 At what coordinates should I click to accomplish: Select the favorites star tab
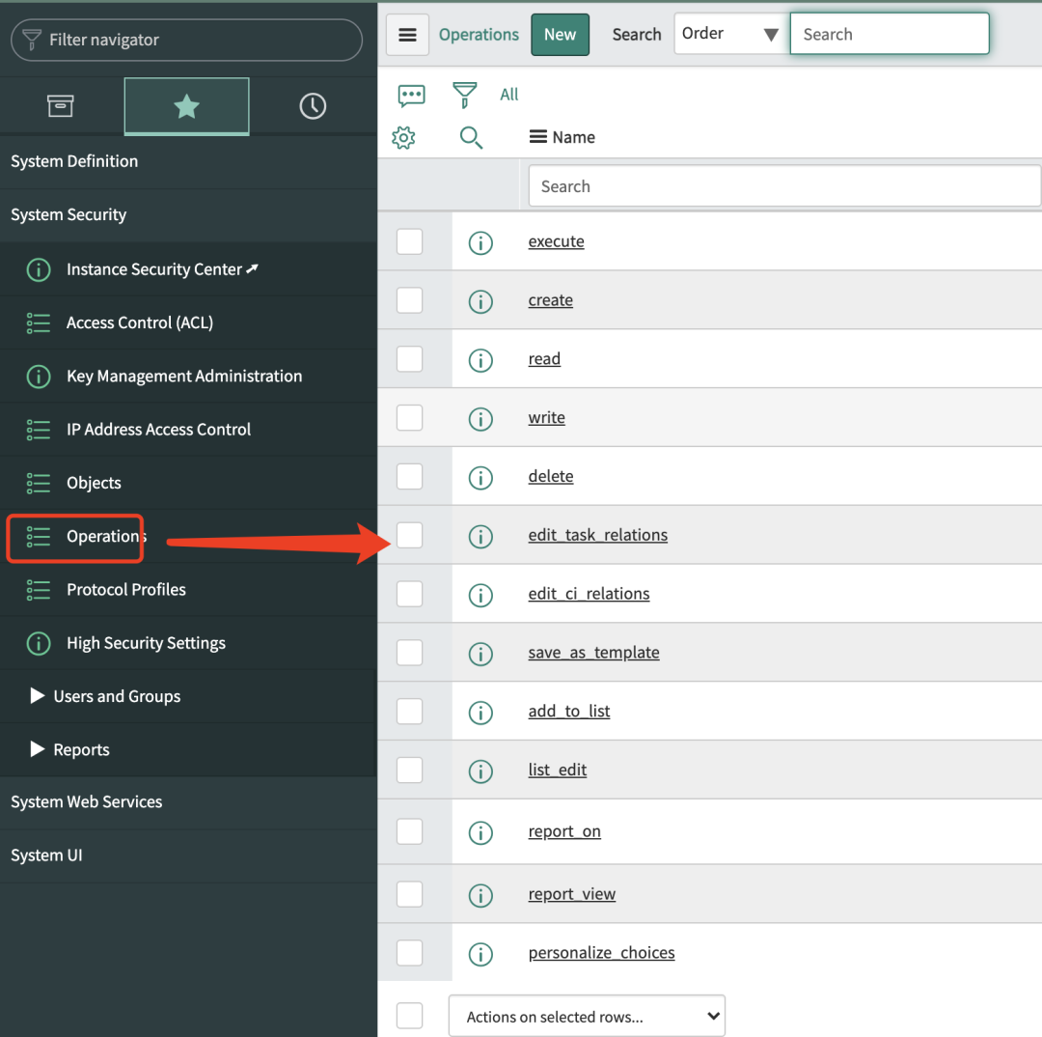186,106
